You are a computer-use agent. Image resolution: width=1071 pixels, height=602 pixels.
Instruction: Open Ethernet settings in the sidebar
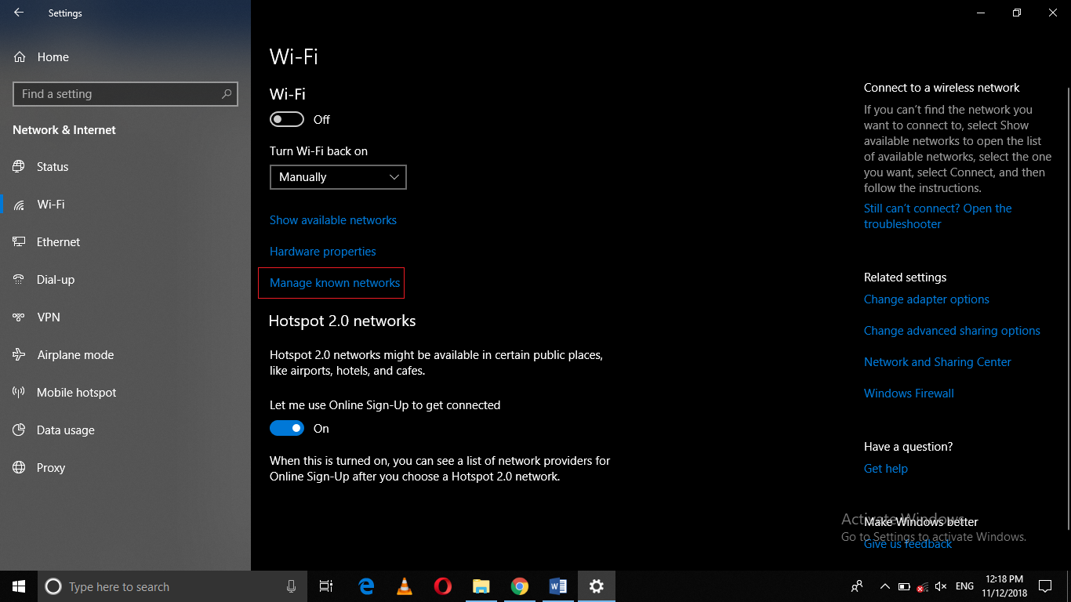tap(58, 241)
